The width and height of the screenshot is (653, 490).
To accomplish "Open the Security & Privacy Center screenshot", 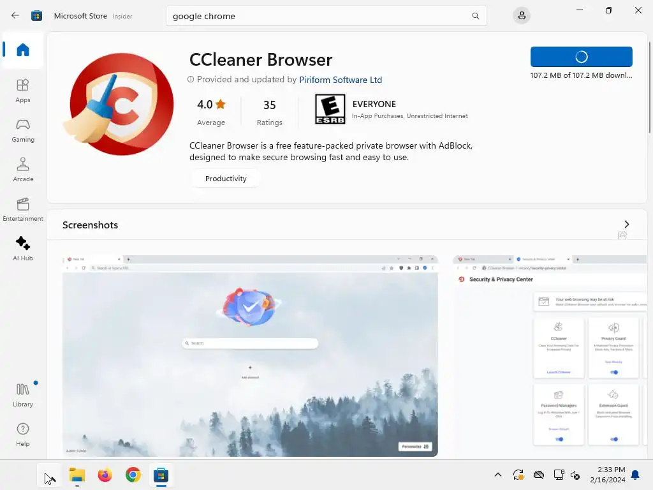I will (550, 356).
